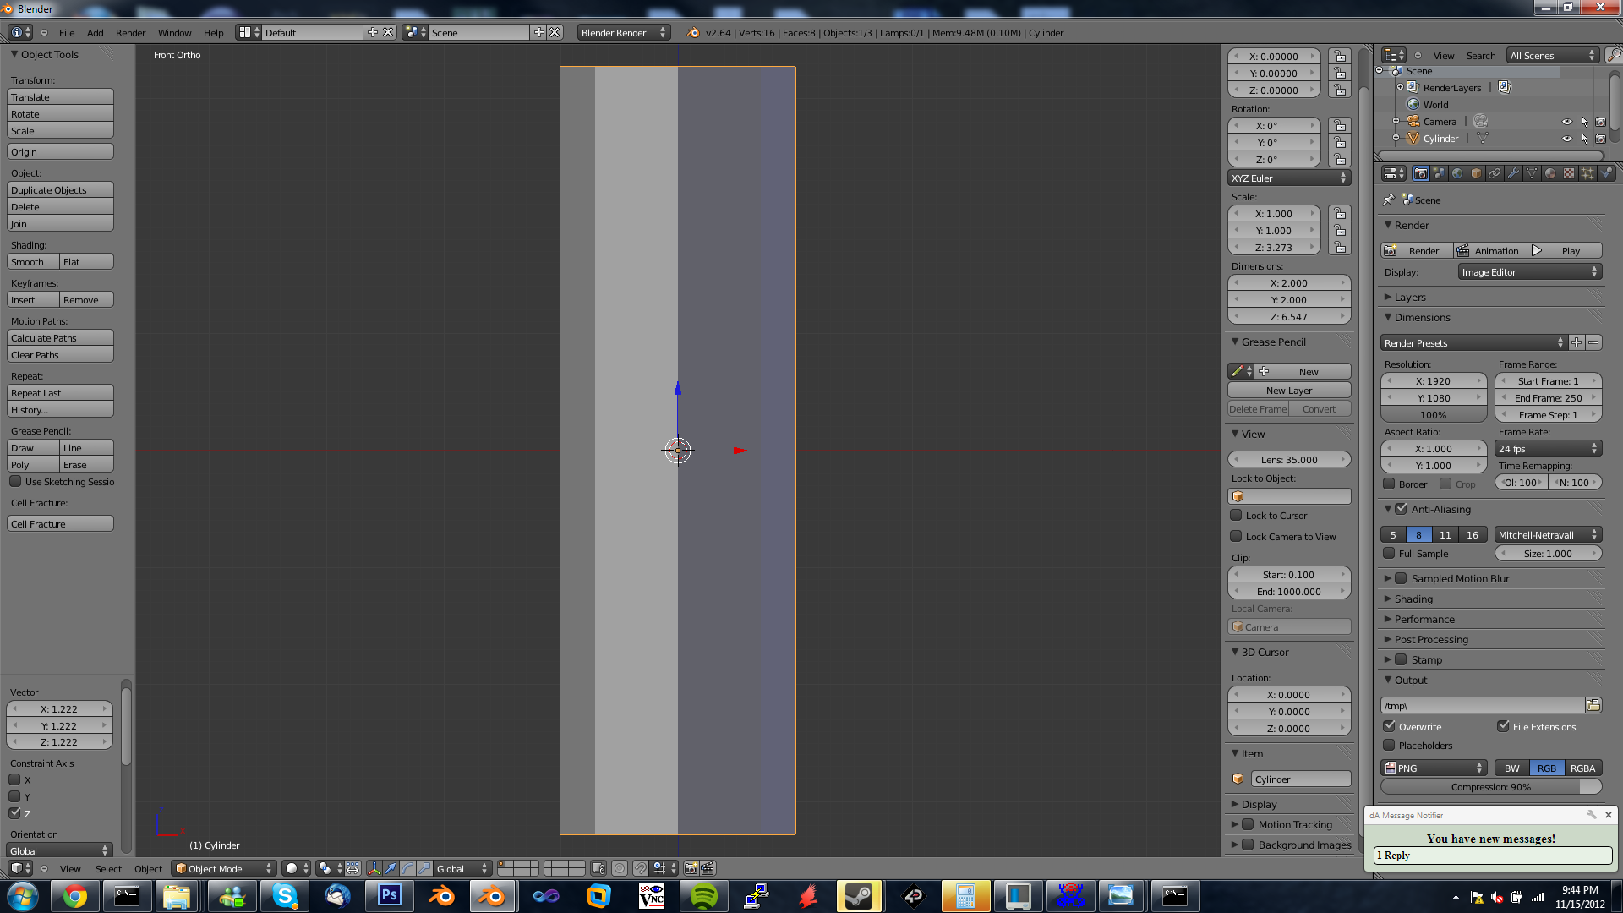Screen dimensions: 1623x913
Task: Click the outliner search magnifier icon
Action: [1614, 55]
